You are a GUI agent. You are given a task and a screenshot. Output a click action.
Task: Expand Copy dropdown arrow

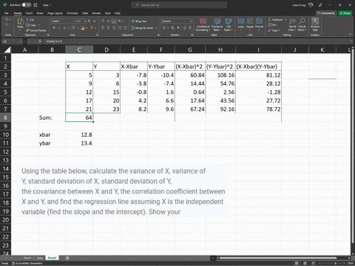coord(39,25)
